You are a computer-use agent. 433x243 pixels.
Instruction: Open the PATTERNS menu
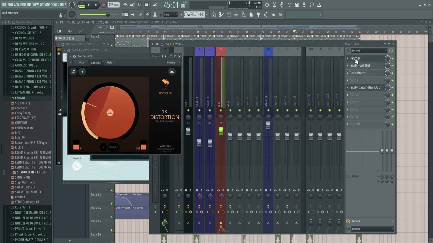coord(26,5)
